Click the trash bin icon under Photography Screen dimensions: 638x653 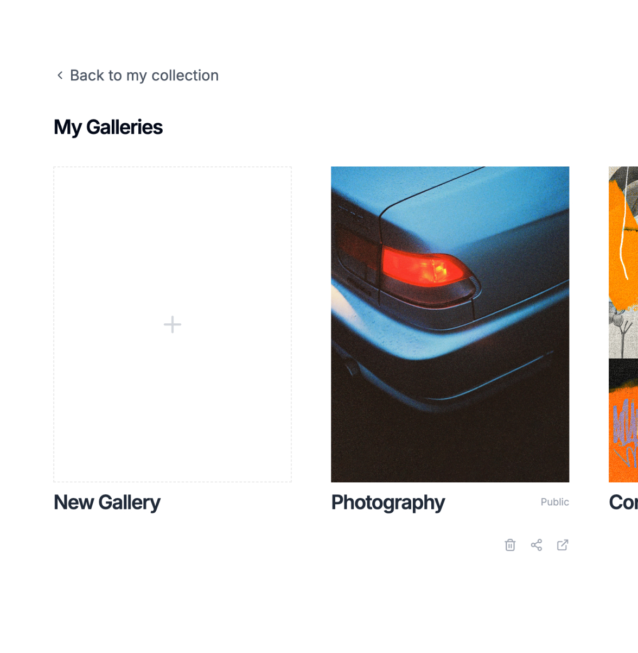pyautogui.click(x=510, y=545)
